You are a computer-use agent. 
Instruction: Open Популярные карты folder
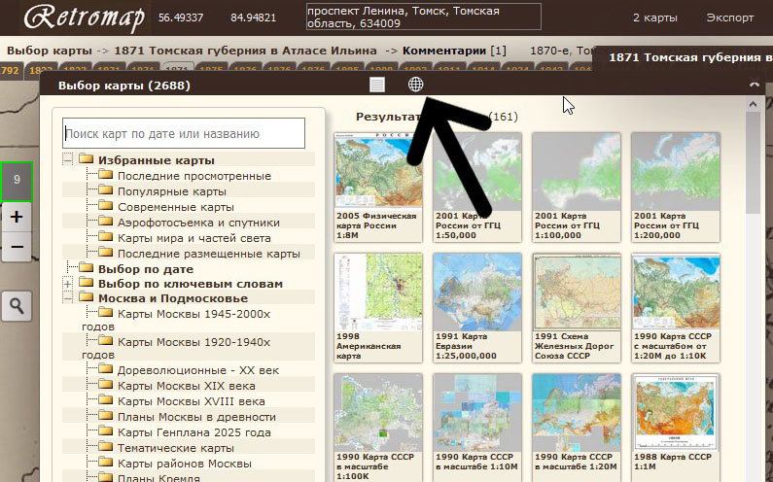point(171,191)
